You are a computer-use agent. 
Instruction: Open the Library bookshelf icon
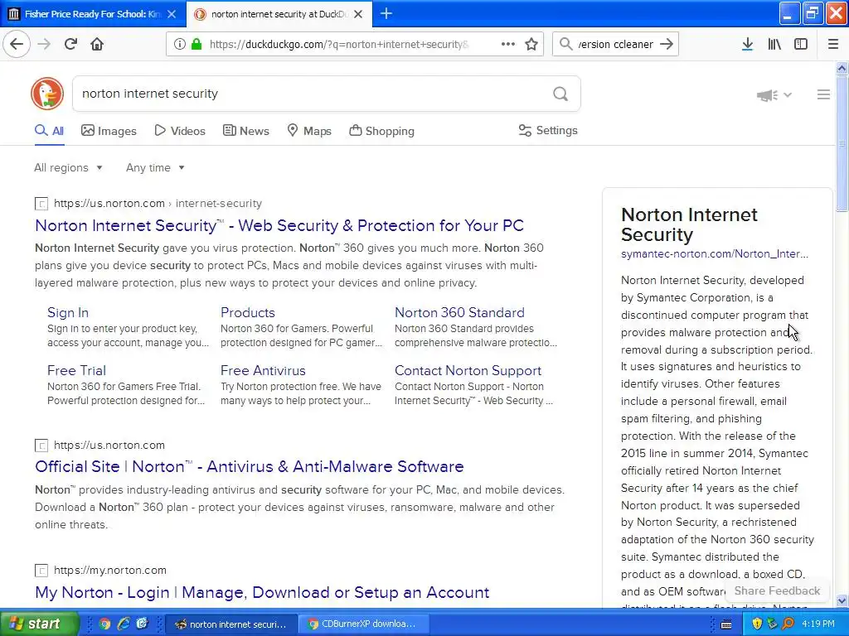click(774, 44)
